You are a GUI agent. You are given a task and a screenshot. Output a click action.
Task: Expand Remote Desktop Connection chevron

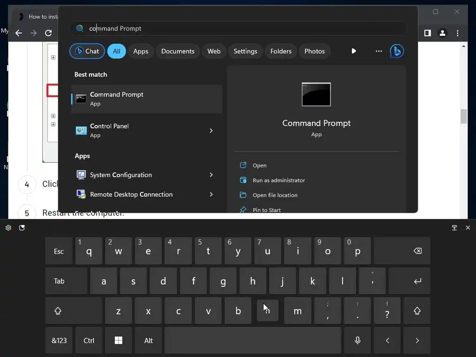click(x=212, y=194)
